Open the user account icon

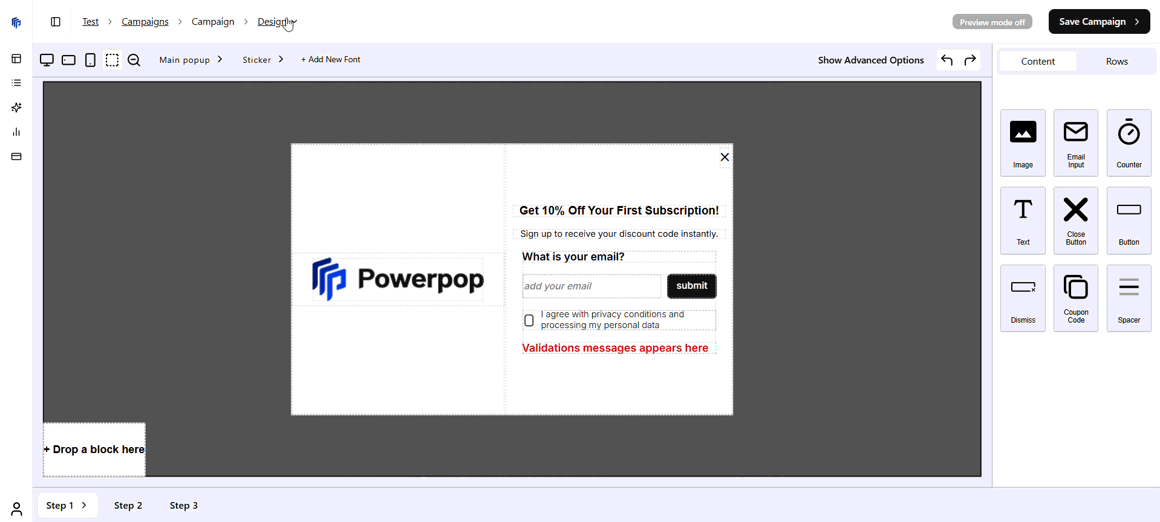[x=16, y=509]
